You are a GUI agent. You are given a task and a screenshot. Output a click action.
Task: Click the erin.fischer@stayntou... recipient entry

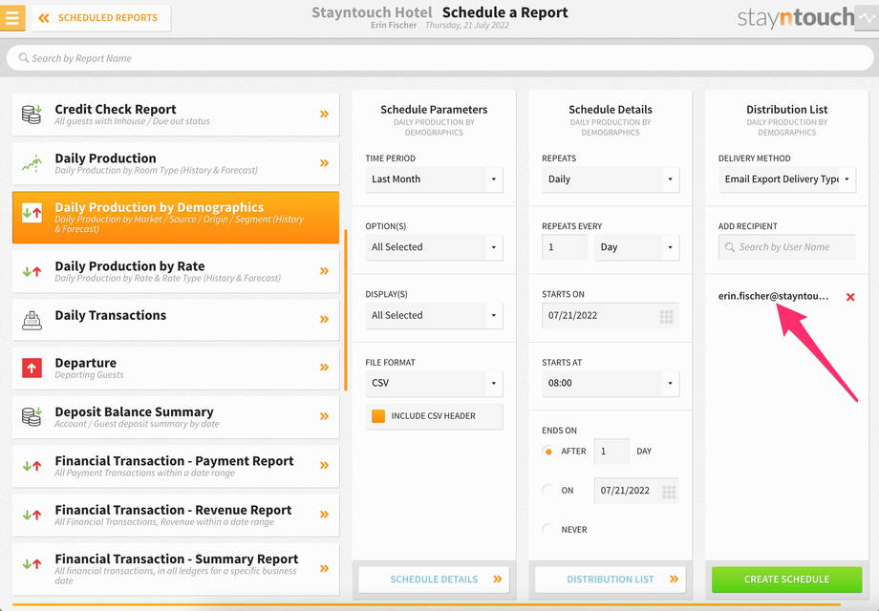point(773,296)
